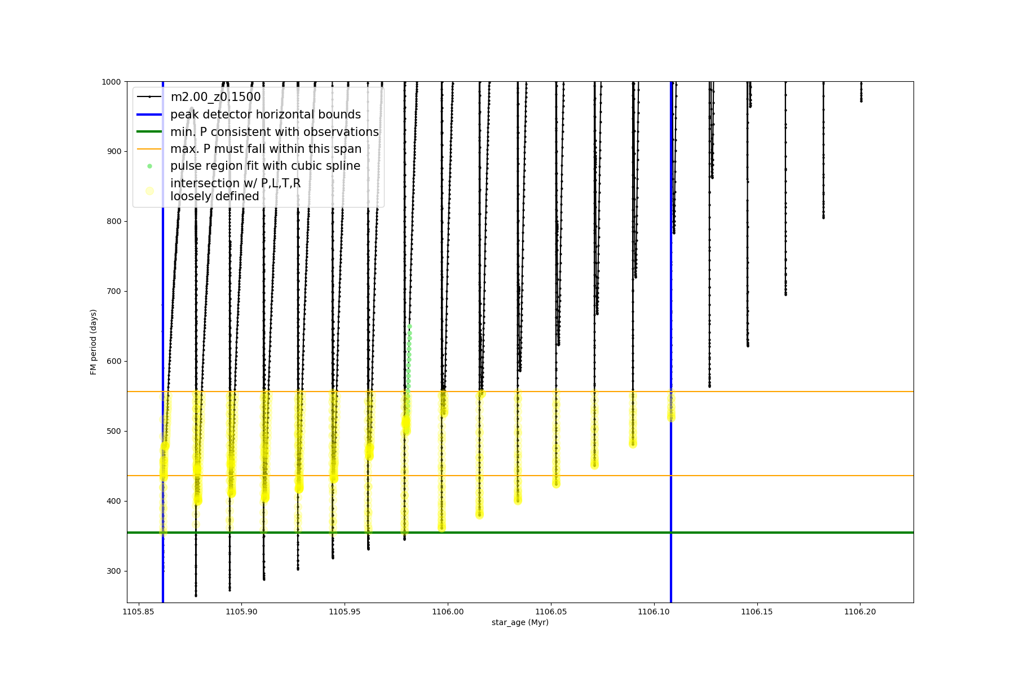
Task: Click the 1106.20 x-axis tick label
Action: coord(860,612)
